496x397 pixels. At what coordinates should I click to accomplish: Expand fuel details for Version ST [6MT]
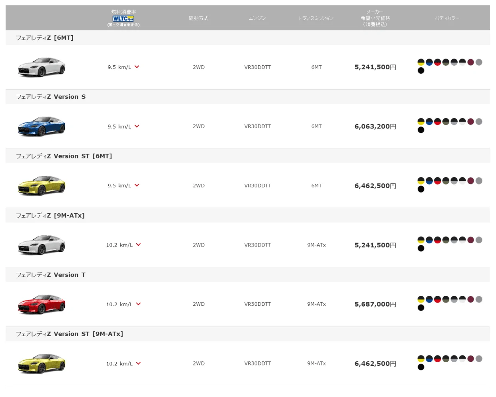(137, 185)
